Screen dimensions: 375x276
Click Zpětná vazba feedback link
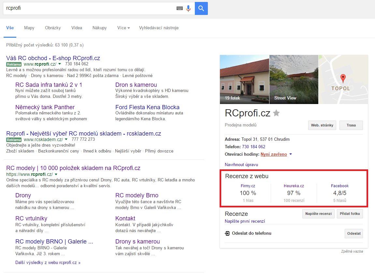[352, 251]
